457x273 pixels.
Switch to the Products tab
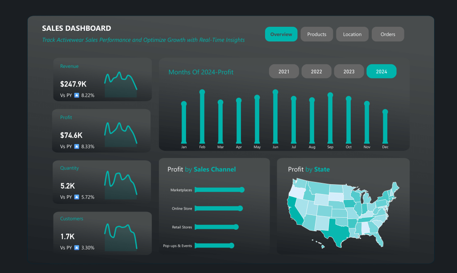pos(316,34)
